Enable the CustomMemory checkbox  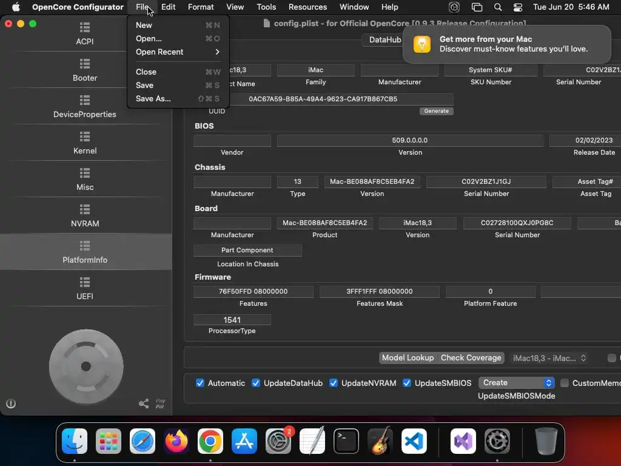(565, 383)
